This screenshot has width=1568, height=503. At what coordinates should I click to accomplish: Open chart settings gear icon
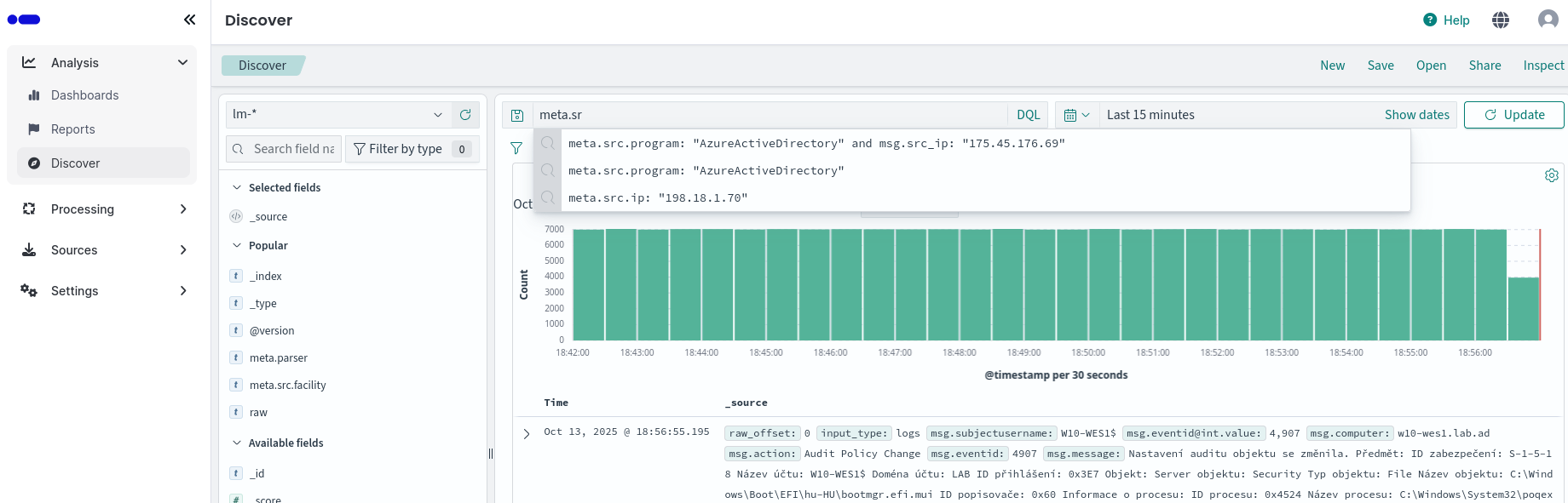tap(1551, 175)
